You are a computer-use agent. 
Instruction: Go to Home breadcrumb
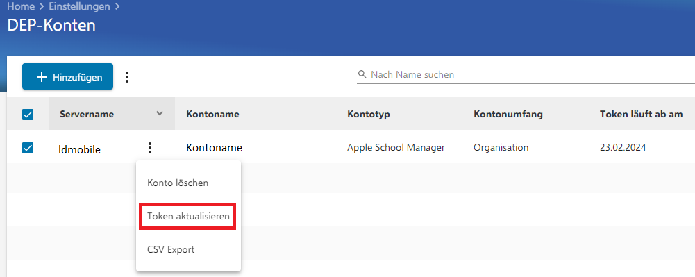pos(21,7)
